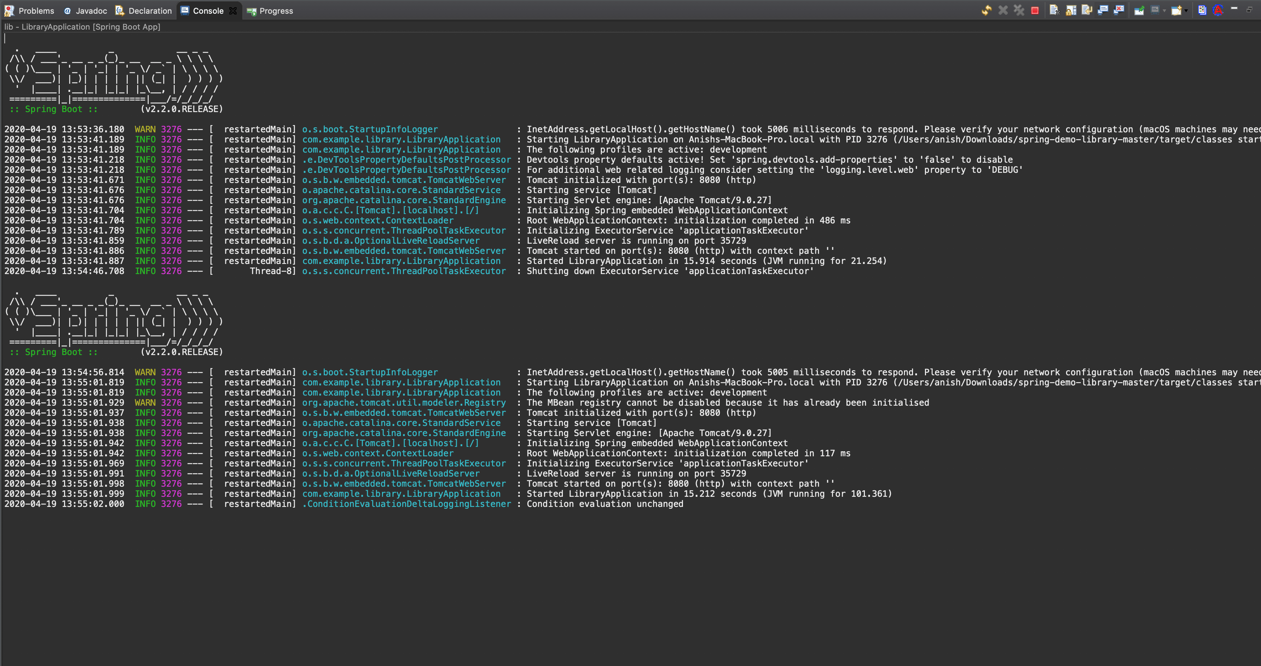Screen dimensions: 1261x666
Task: Close the Console tab with X
Action: click(x=233, y=11)
